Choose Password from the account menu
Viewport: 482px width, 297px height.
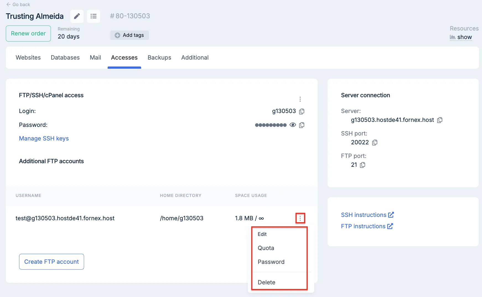coord(271,262)
